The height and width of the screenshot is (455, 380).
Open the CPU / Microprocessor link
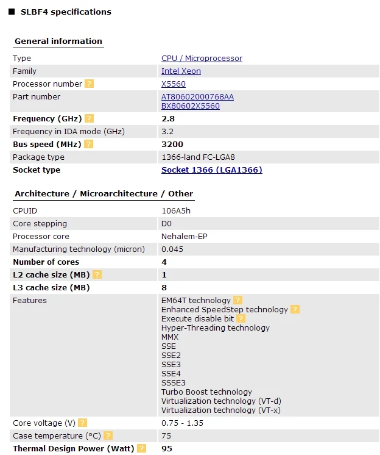click(x=202, y=59)
